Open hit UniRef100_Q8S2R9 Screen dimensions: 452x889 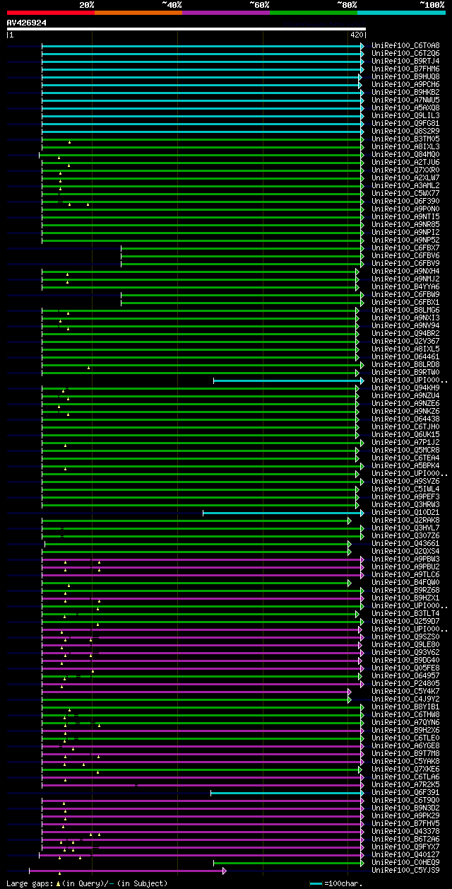click(405, 131)
